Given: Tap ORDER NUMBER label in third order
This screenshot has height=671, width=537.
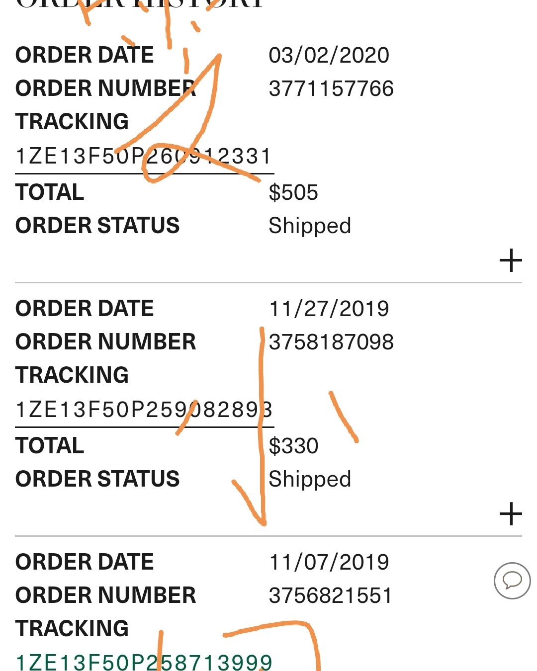Looking at the screenshot, I should (x=105, y=595).
